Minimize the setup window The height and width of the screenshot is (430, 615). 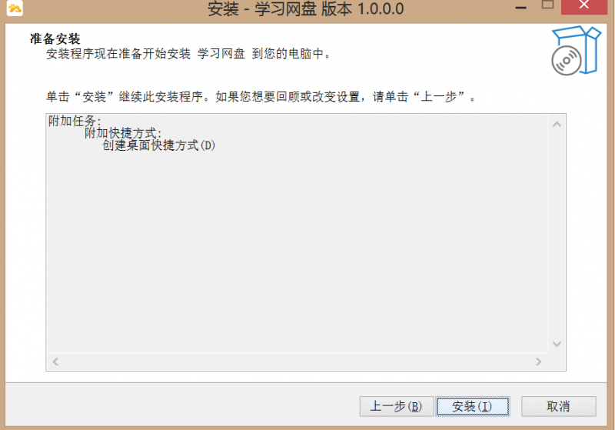(x=521, y=8)
